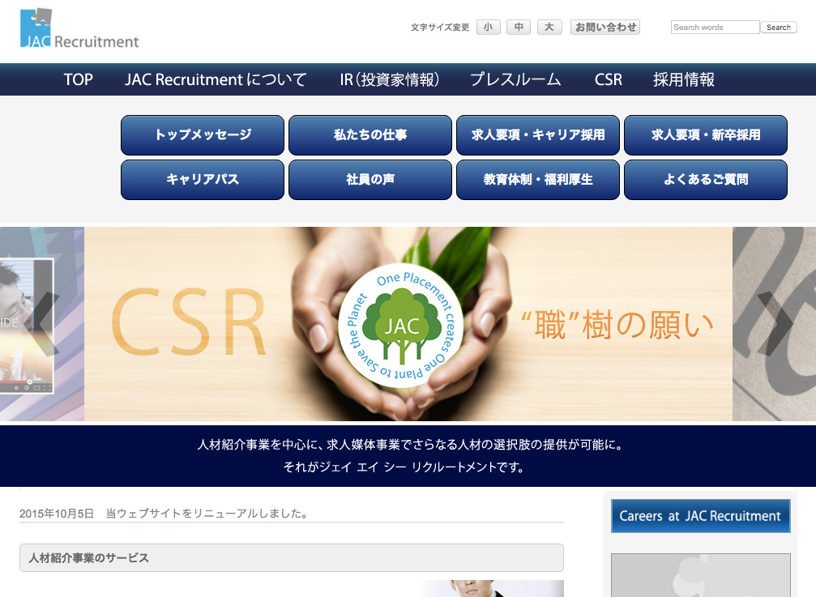The width and height of the screenshot is (816, 597).
Task: Click the JAC tree emblem in banner
Action: point(401,326)
